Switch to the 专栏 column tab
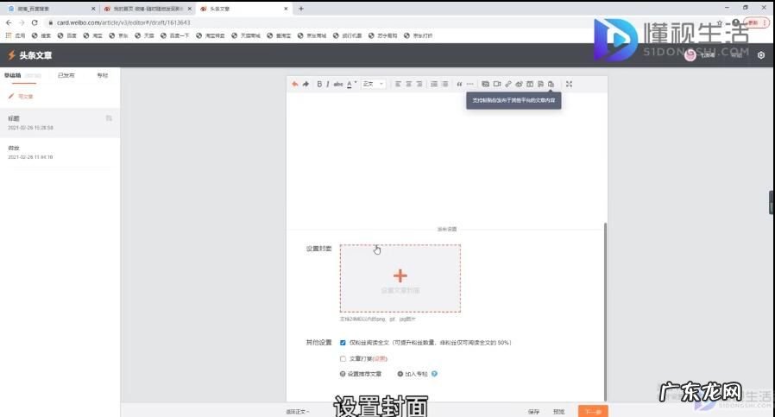The height and width of the screenshot is (417, 775). point(103,76)
